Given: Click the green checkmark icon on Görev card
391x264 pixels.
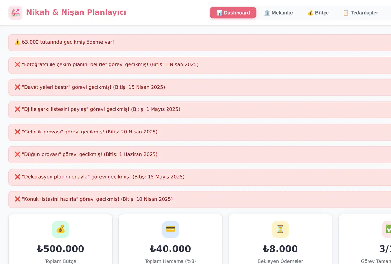Looking at the screenshot, I should 388,229.
